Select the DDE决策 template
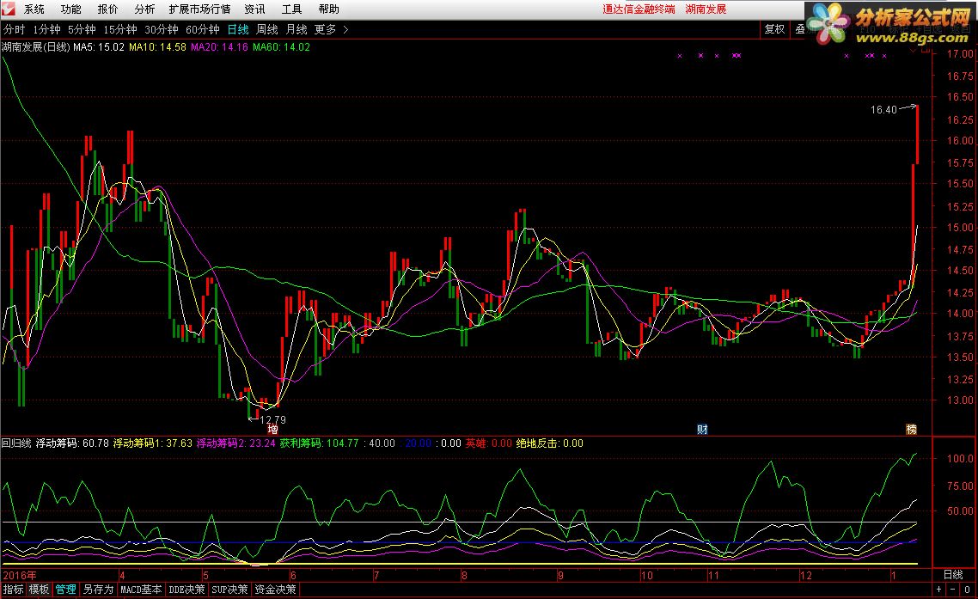The image size is (978, 599). pos(186,589)
